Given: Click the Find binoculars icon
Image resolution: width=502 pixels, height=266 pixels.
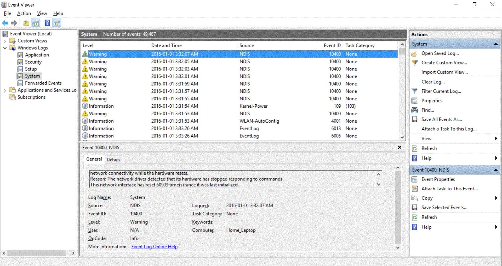Looking at the screenshot, I should (414, 110).
